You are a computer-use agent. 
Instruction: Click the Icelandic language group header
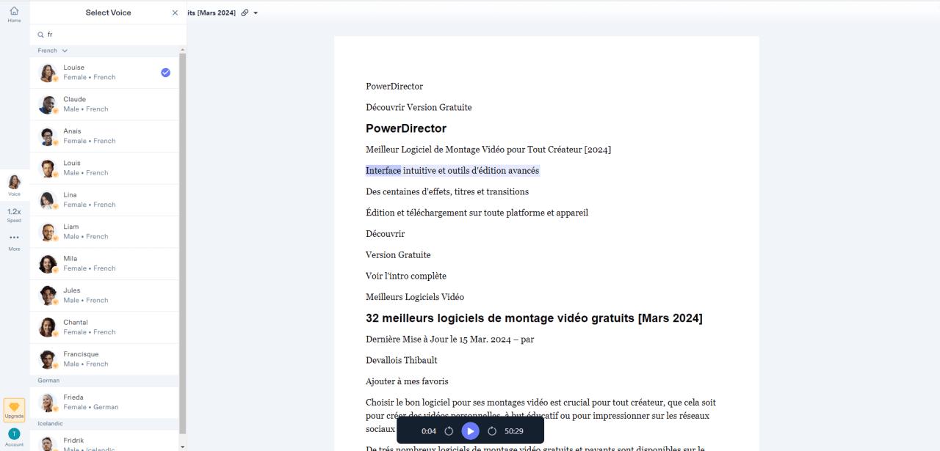point(50,424)
